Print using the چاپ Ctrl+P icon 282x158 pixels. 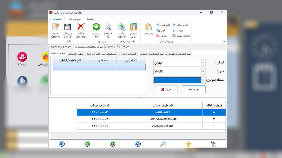pos(122,27)
